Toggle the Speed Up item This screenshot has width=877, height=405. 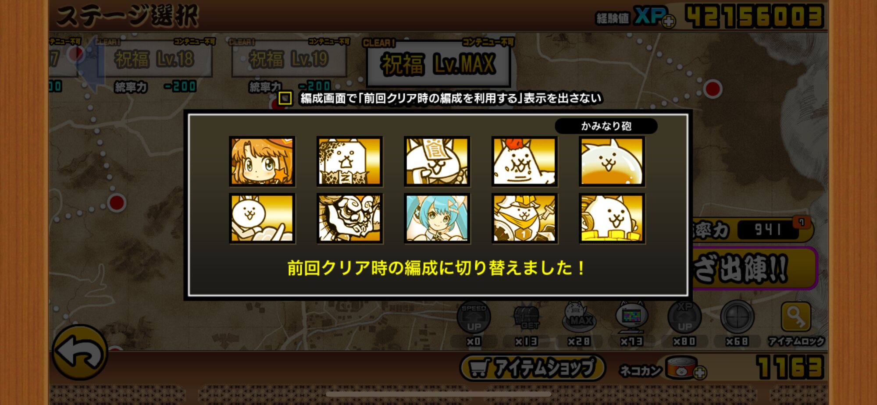coord(474,316)
